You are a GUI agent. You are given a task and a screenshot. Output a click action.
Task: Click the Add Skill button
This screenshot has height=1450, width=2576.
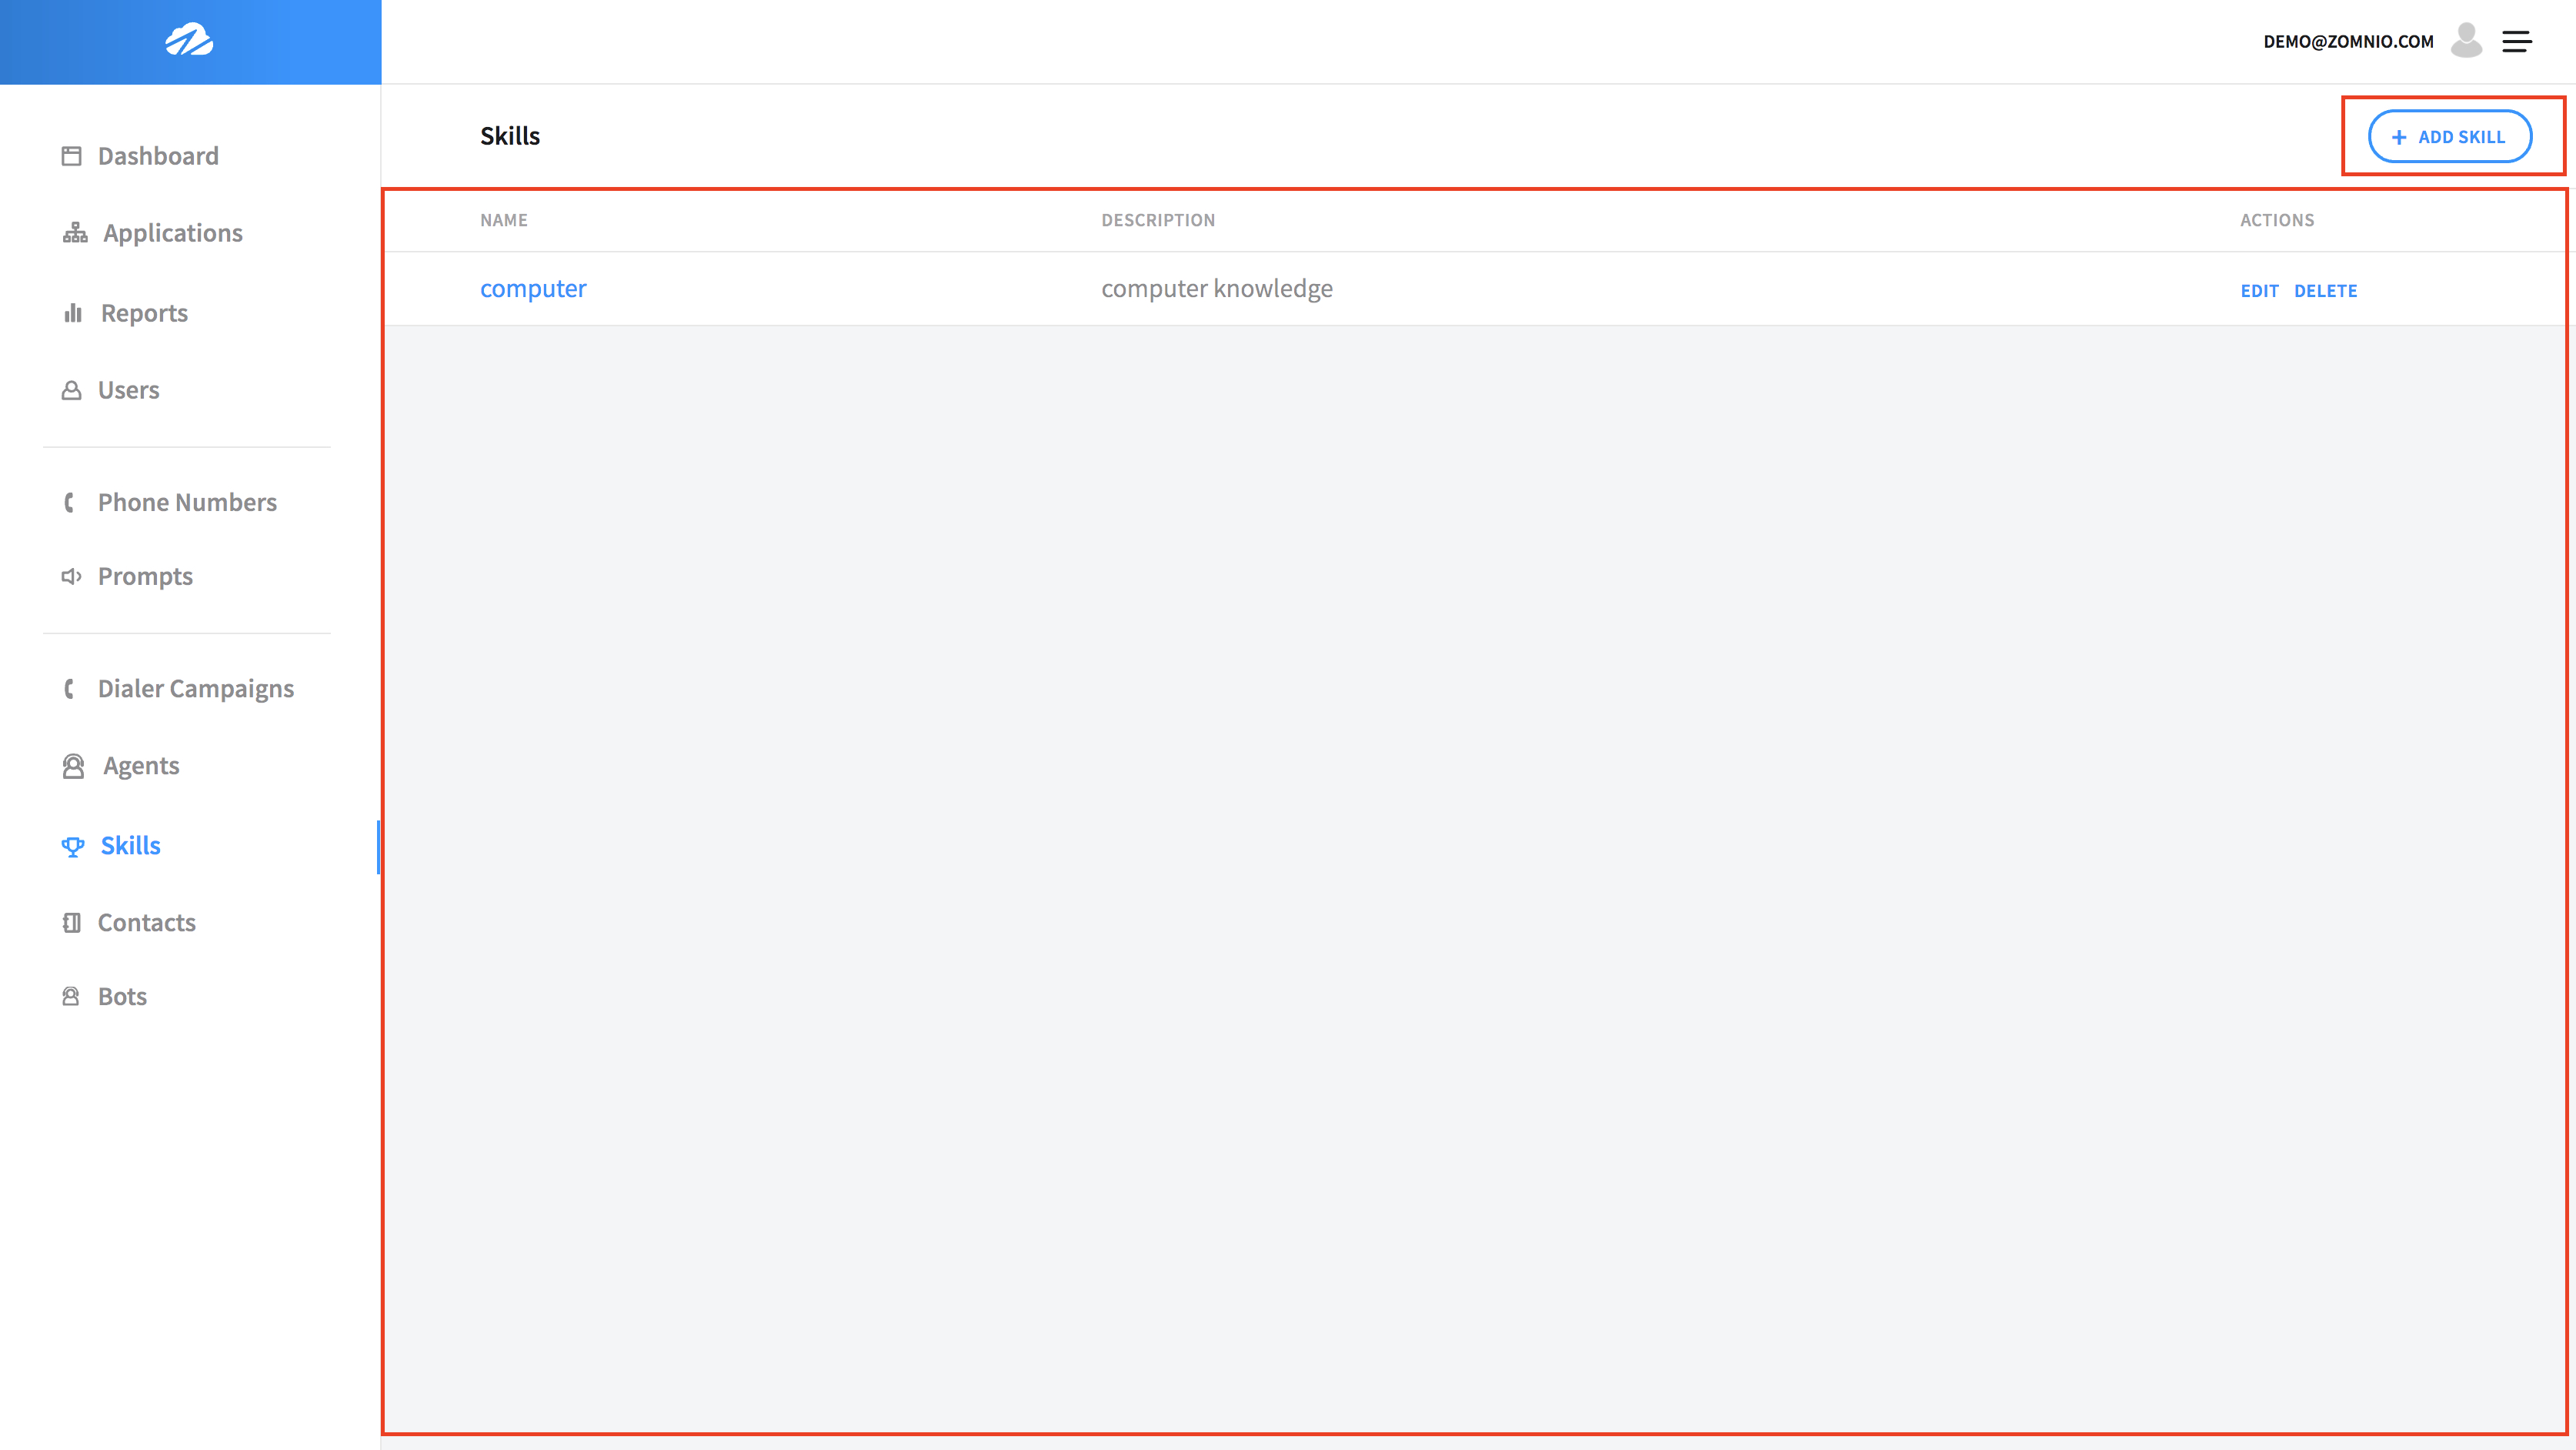coord(2450,137)
